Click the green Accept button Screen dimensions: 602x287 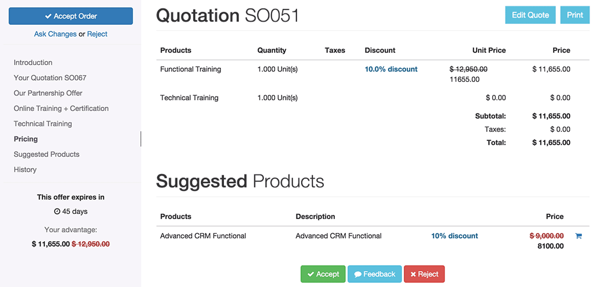pyautogui.click(x=323, y=274)
